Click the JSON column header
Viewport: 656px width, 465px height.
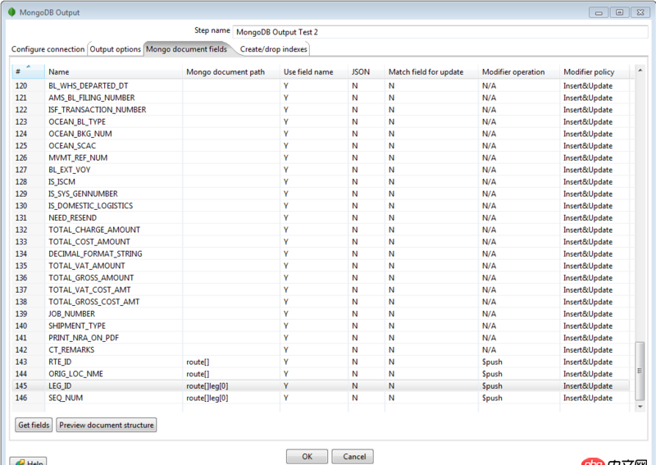pyautogui.click(x=366, y=71)
